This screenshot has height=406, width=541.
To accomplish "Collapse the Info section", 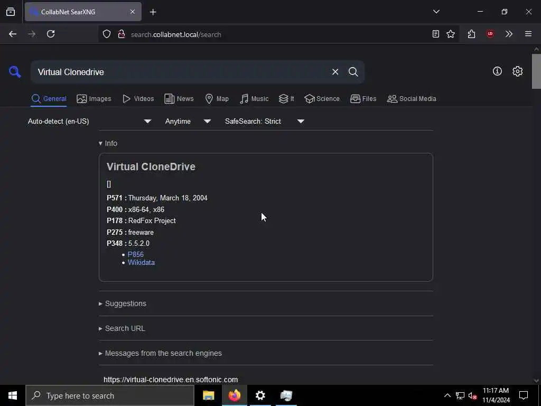I will point(108,143).
